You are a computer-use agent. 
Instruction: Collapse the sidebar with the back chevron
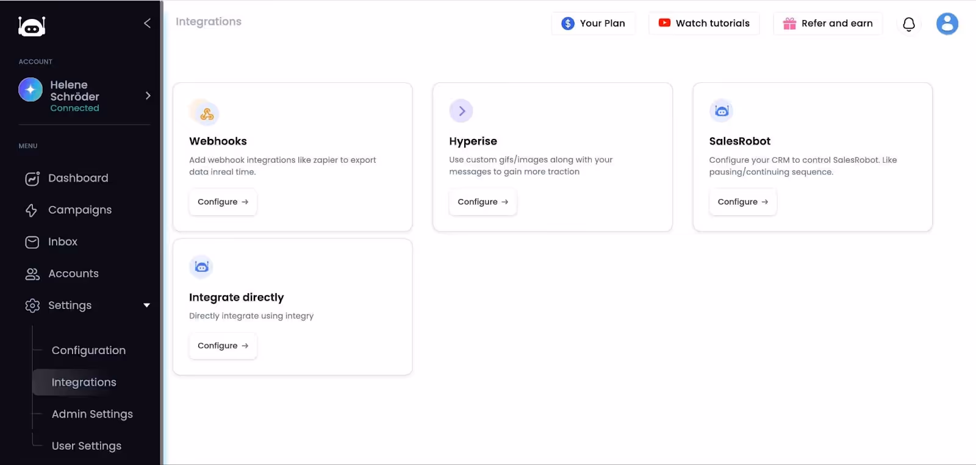[147, 23]
